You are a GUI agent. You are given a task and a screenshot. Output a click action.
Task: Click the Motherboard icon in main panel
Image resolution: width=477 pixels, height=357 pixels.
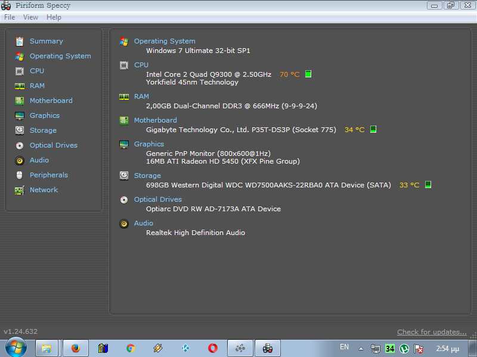124,121
